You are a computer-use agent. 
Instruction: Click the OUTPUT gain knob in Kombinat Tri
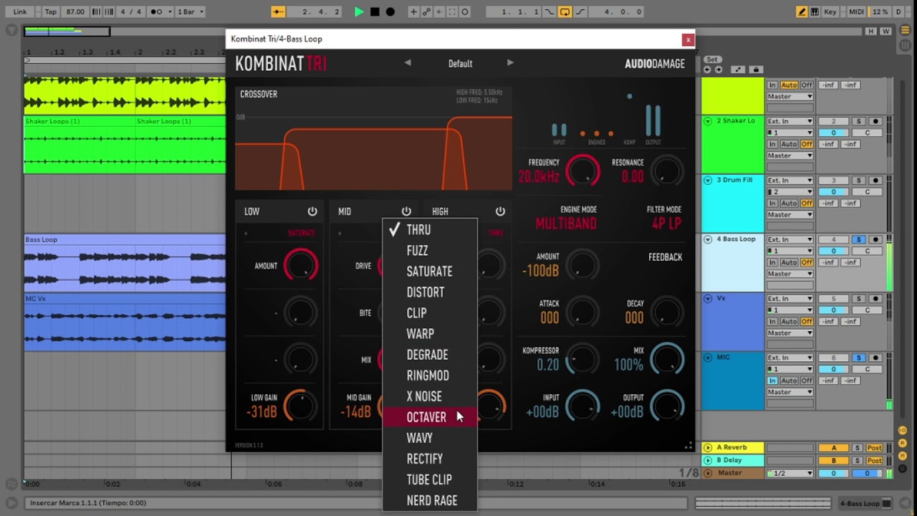[667, 406]
